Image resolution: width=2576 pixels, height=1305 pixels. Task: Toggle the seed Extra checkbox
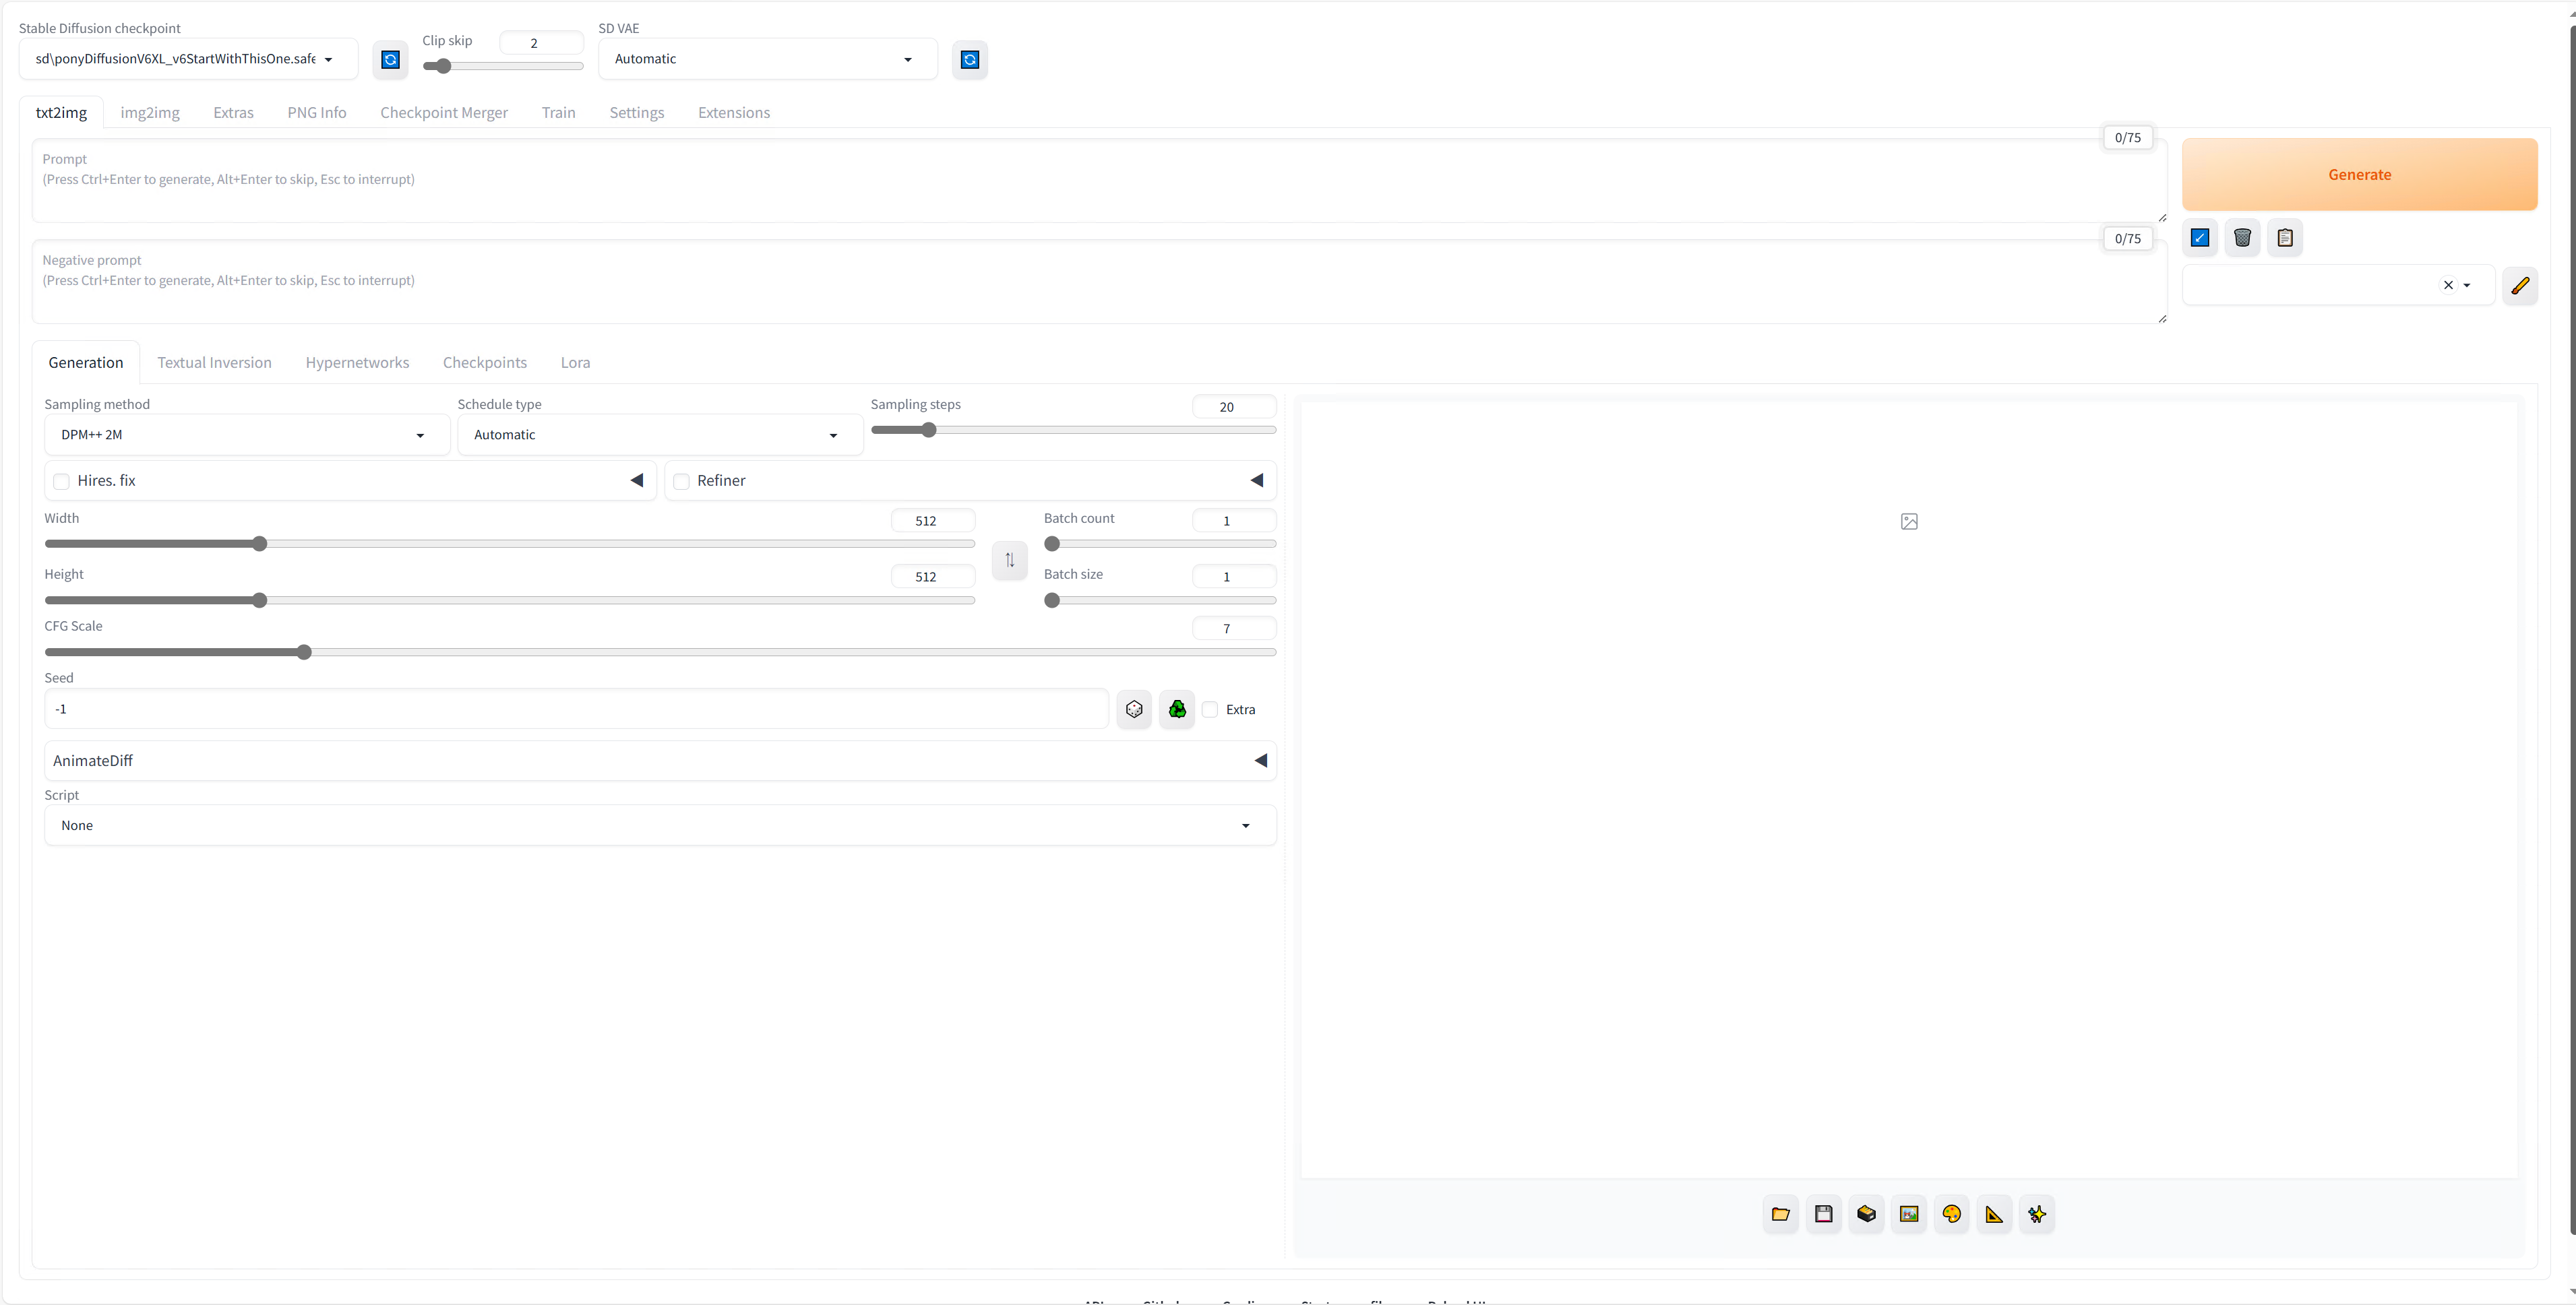(x=1210, y=709)
